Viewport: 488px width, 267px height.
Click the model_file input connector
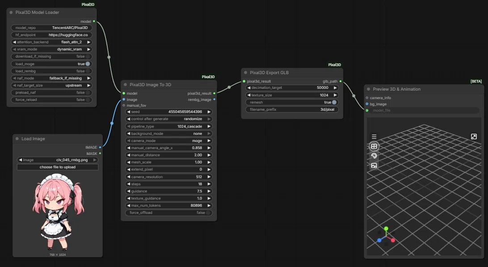(x=367, y=110)
